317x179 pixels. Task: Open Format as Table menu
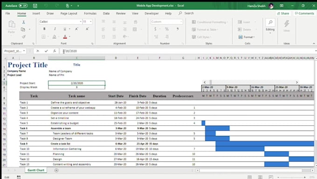[205, 29]
